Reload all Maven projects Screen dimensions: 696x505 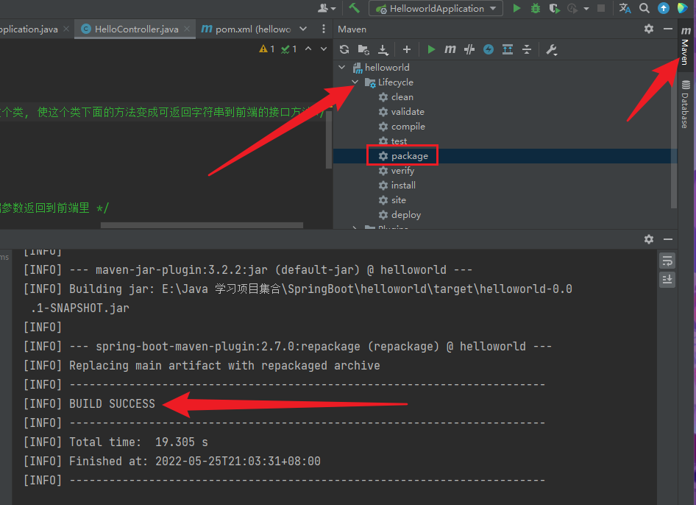click(344, 49)
